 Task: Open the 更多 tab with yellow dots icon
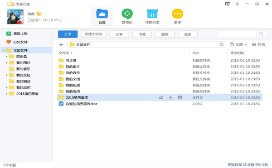pos(177,16)
